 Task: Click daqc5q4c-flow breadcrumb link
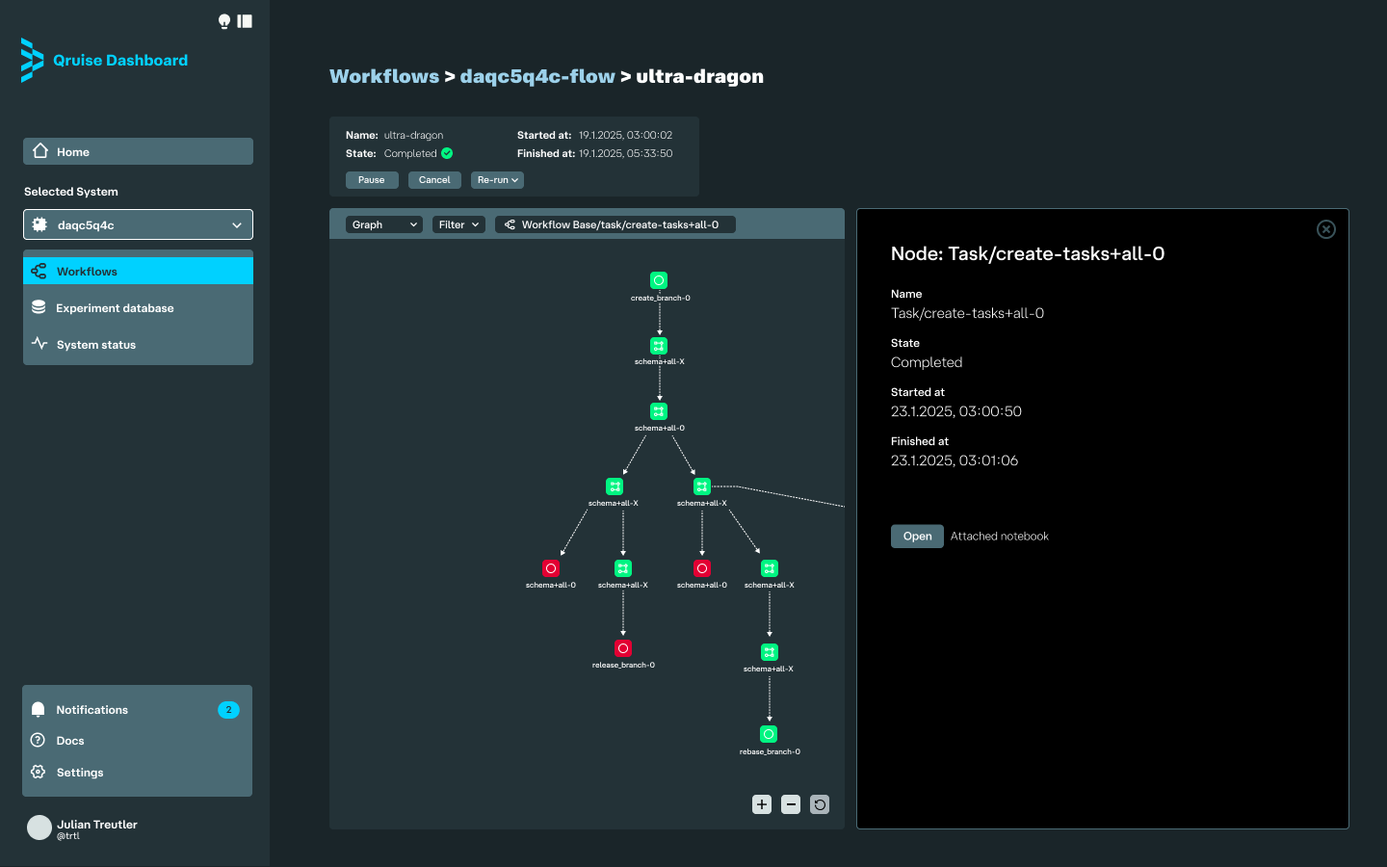(x=537, y=76)
